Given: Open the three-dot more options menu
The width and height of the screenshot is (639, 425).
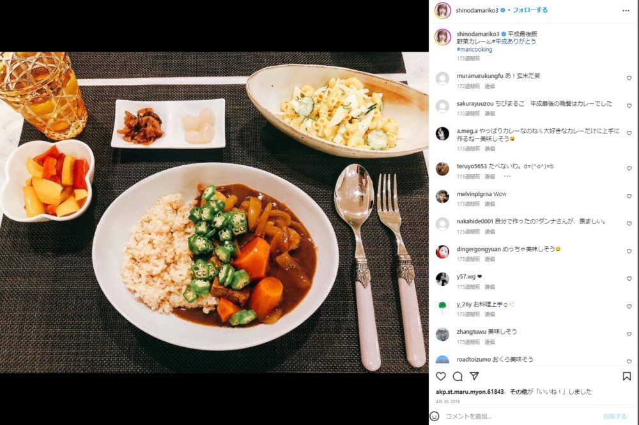Looking at the screenshot, I should [626, 11].
